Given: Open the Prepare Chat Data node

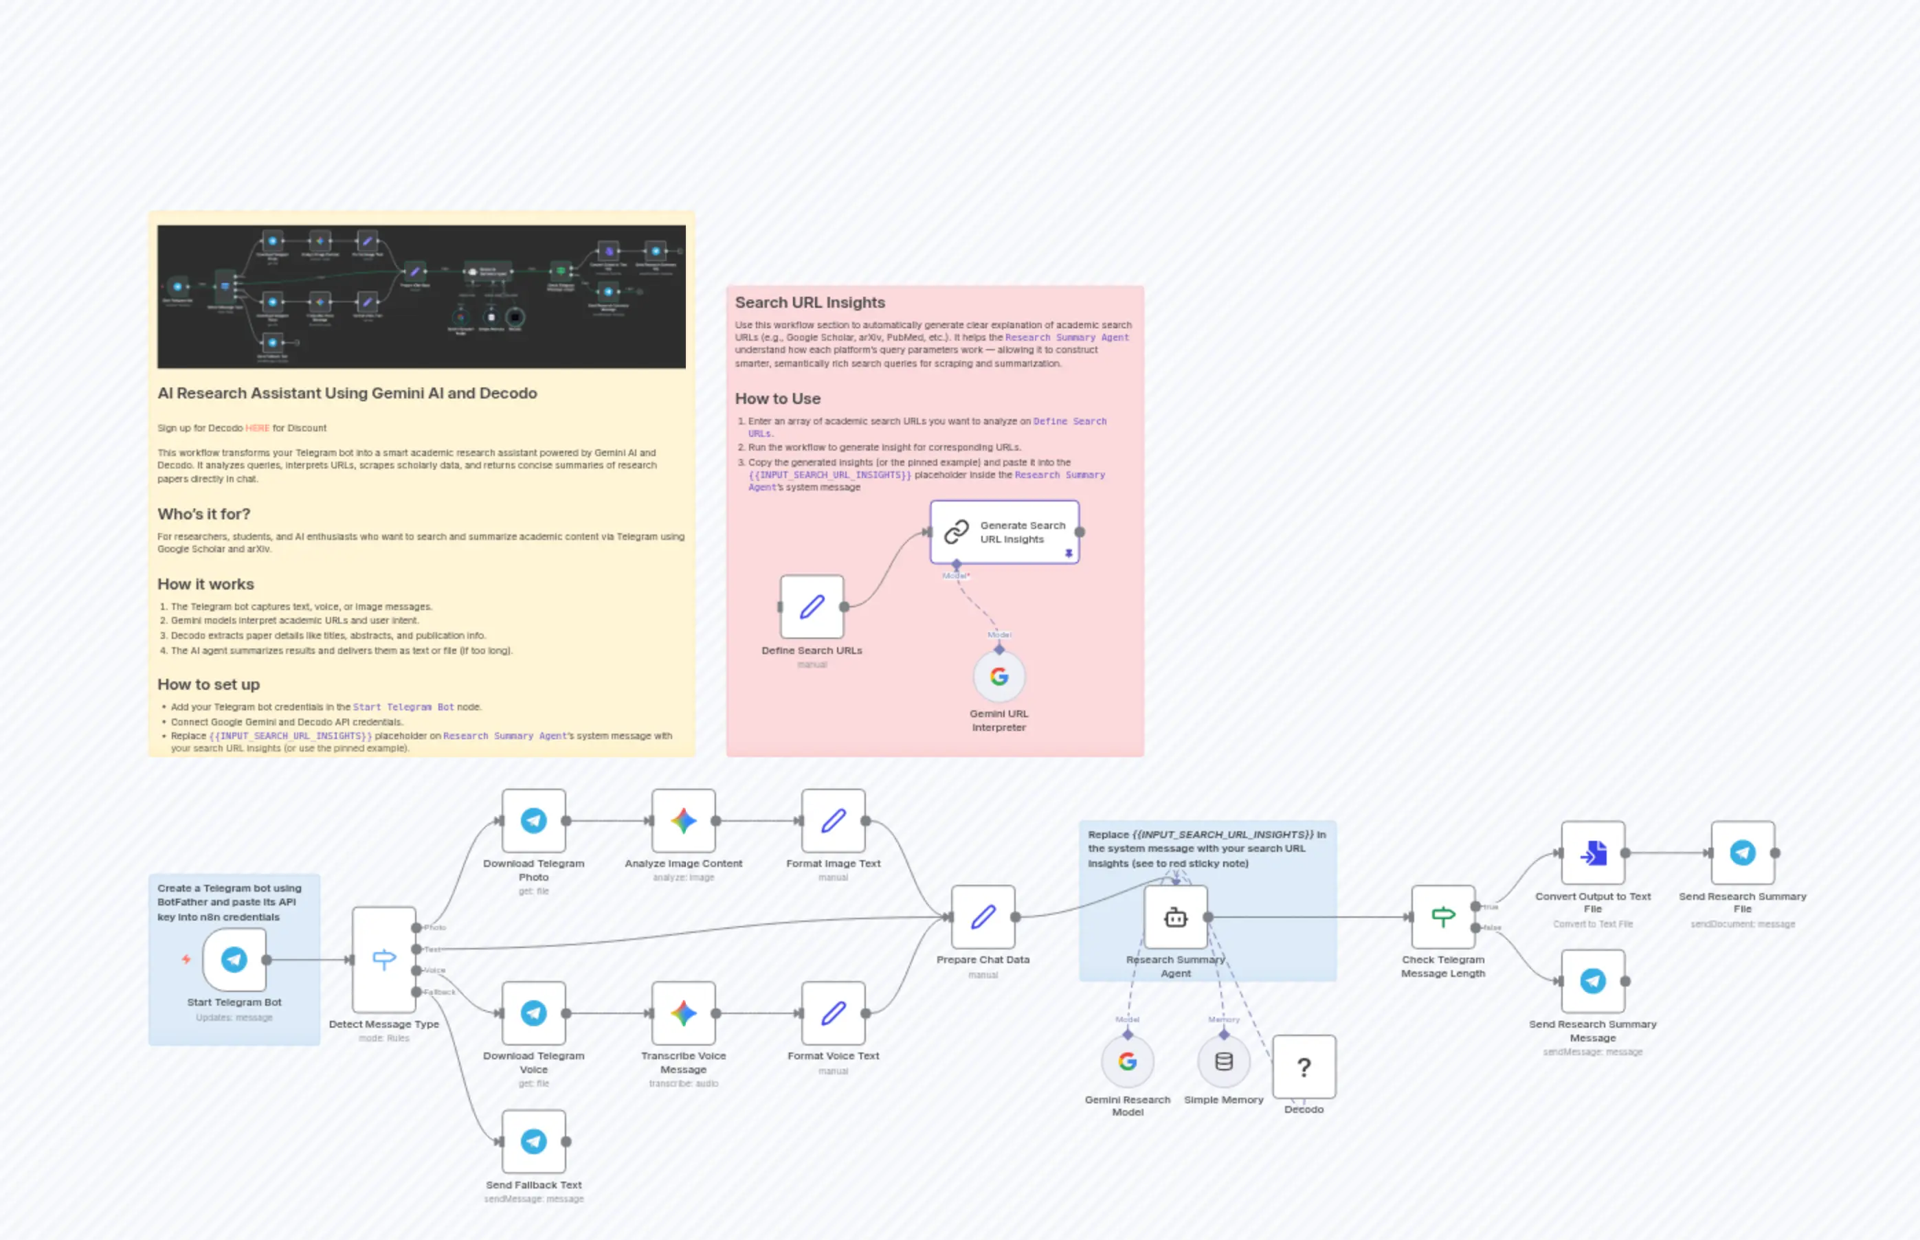Looking at the screenshot, I should click(x=983, y=916).
